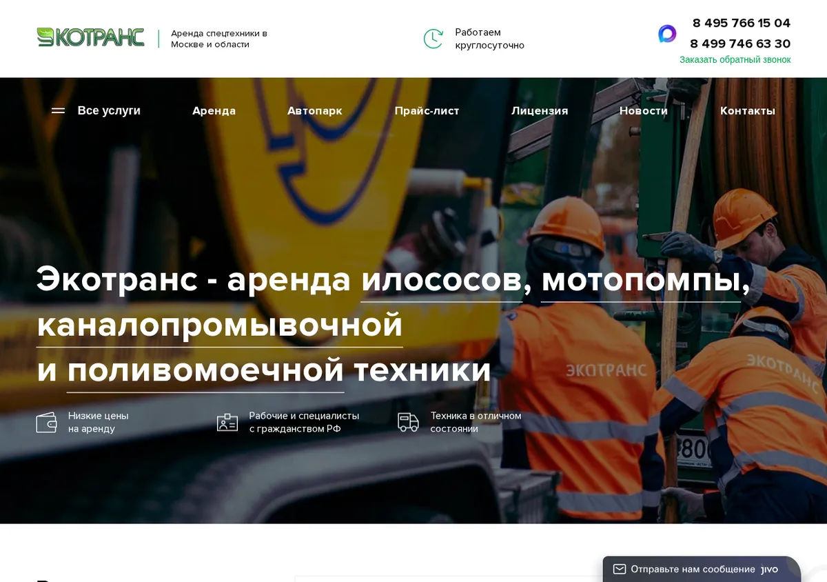827x582 pixels.
Task: Open the Лицензия page
Action: coord(540,111)
